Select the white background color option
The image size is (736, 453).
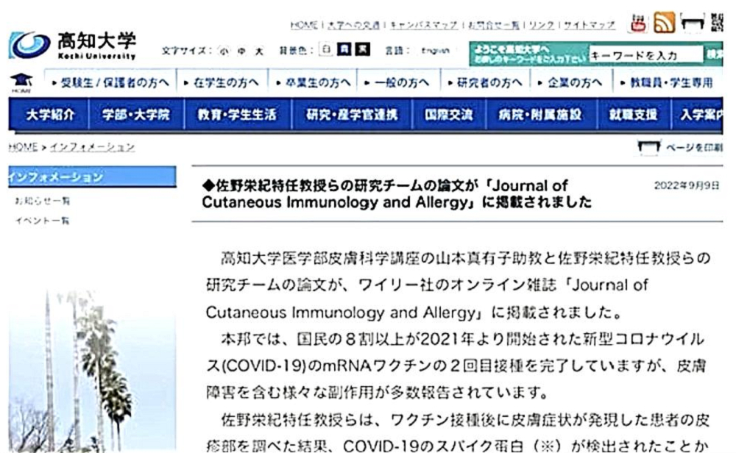pyautogui.click(x=325, y=54)
